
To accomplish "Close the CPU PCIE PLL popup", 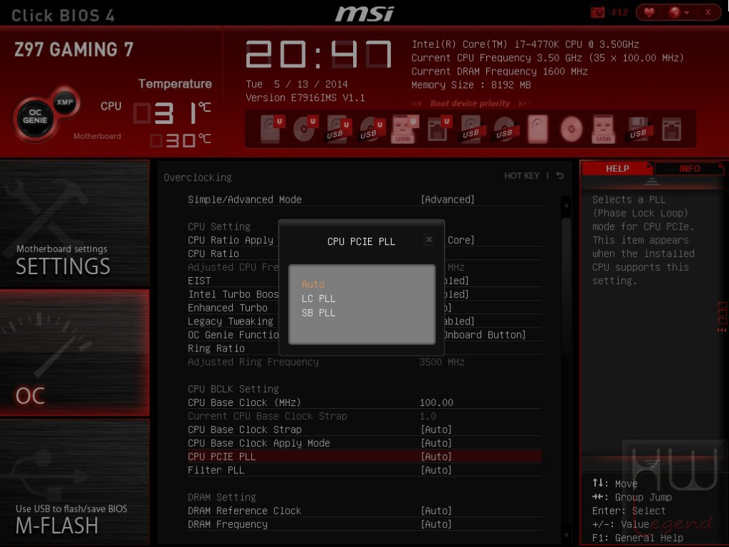I will pyautogui.click(x=429, y=239).
